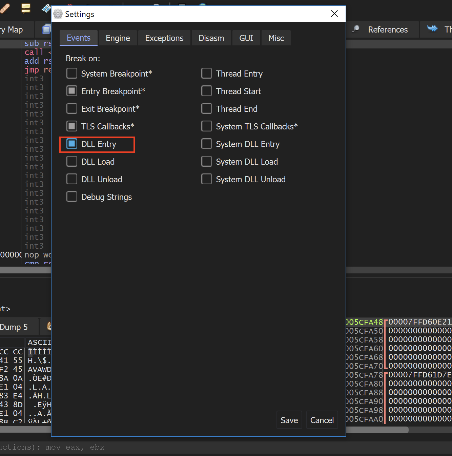This screenshot has width=452, height=456.
Task: Open the GUI settings tab
Action: click(246, 38)
